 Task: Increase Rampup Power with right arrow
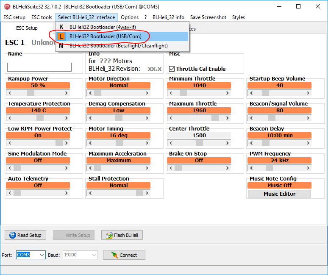pyautogui.click(x=67, y=93)
